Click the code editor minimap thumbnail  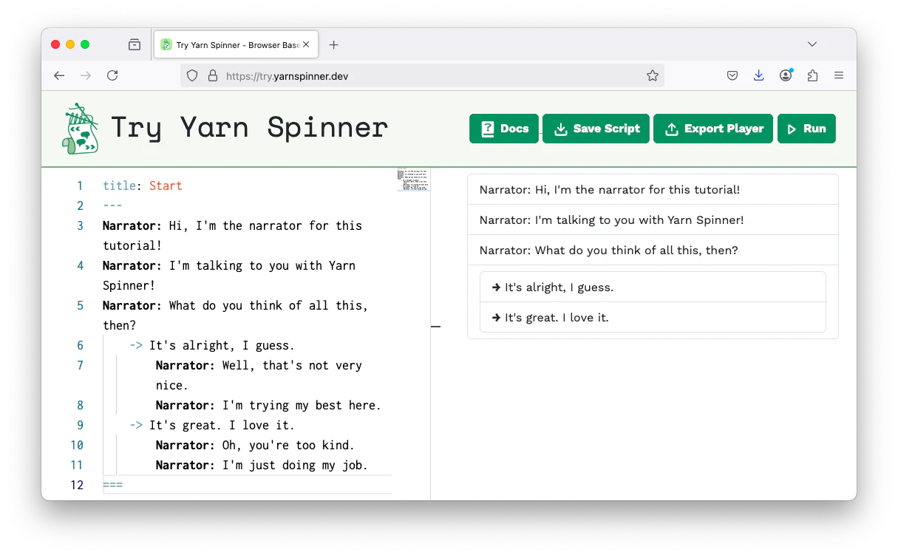(x=413, y=180)
